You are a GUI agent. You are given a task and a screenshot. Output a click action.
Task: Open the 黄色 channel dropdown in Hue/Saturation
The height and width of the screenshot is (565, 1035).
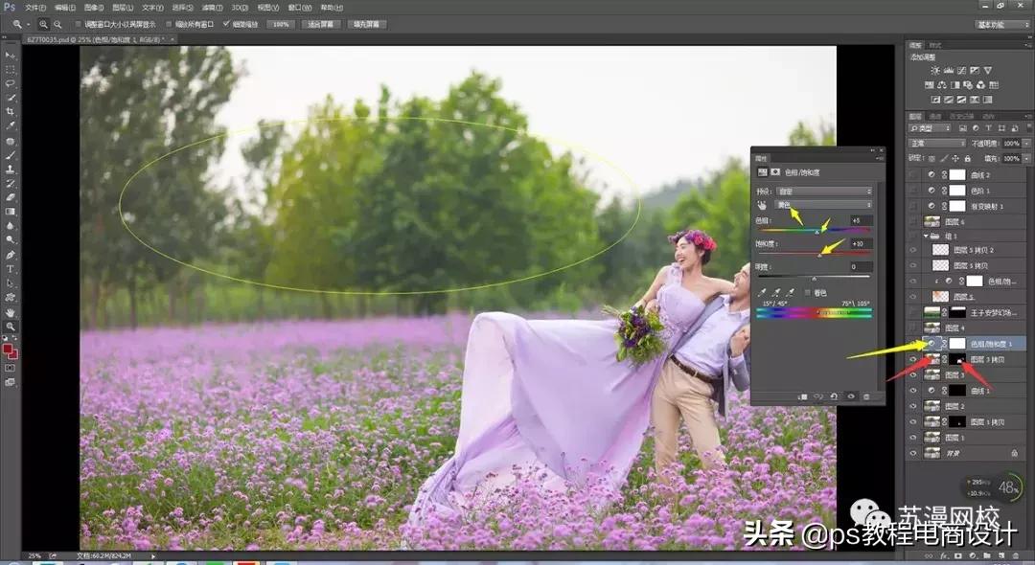click(x=824, y=205)
